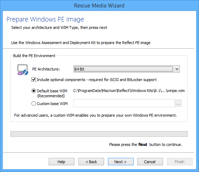Choose Custom base WIM radio option
Screen dimensions: 199x172
(34, 104)
